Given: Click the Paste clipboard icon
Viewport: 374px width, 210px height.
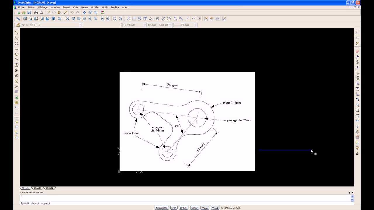Looking at the screenshot, I should click(x=60, y=13).
